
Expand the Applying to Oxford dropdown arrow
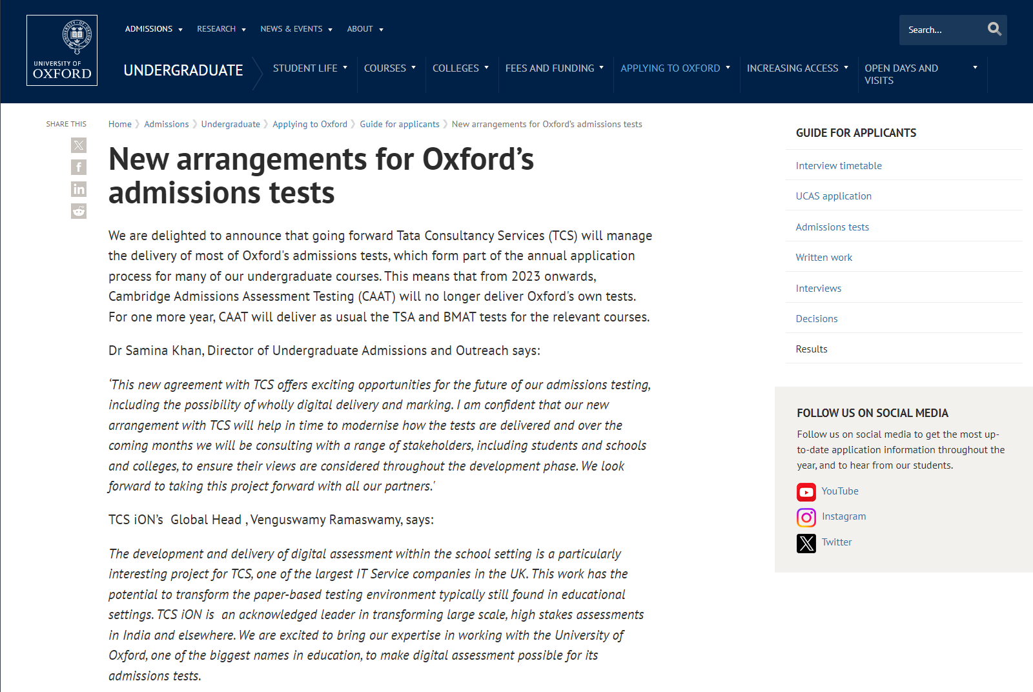[728, 67]
